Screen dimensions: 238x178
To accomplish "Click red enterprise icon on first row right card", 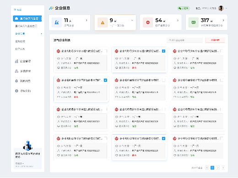I will [x=174, y=51].
